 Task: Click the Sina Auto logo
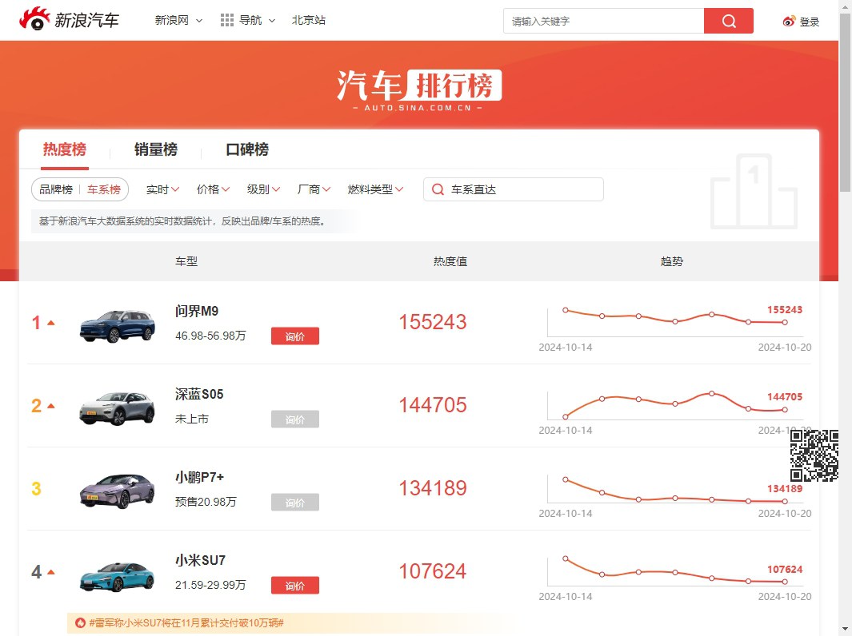[69, 19]
